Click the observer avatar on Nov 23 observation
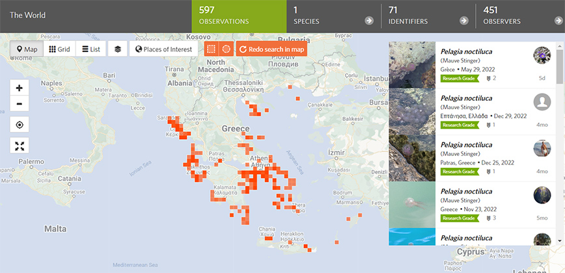 pyautogui.click(x=542, y=195)
